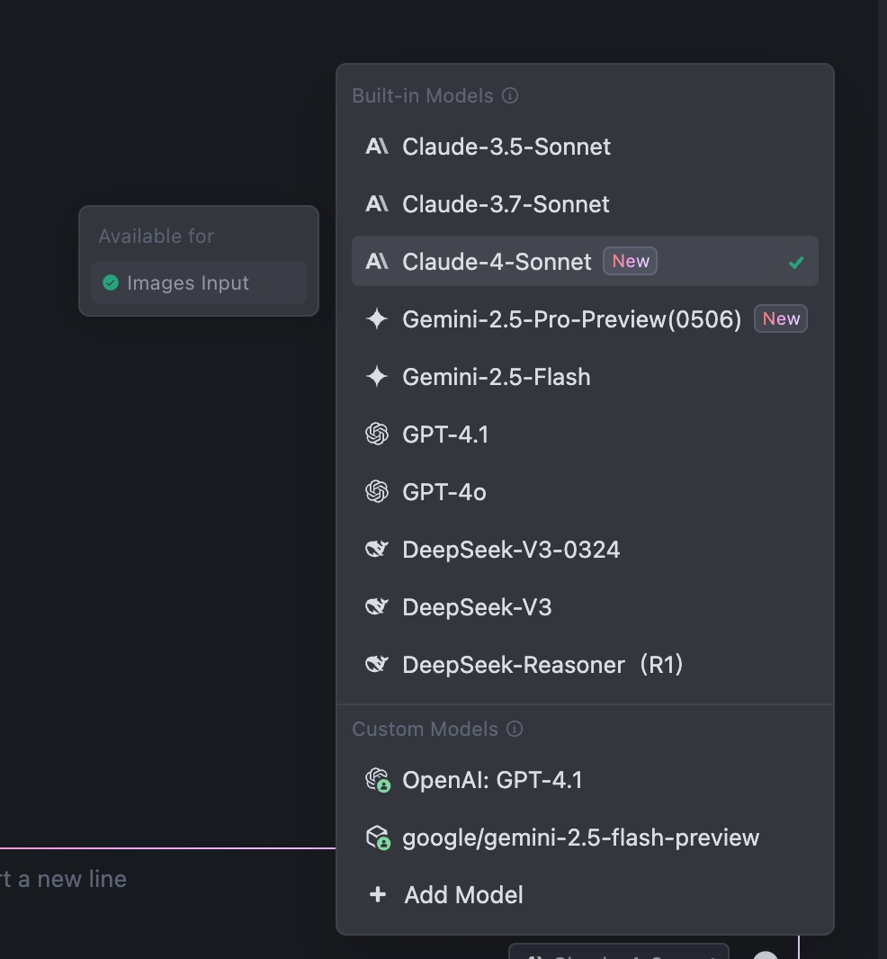Click New badge on Gemini-2.5-Pro-Preview
The width and height of the screenshot is (887, 959).
[781, 318]
